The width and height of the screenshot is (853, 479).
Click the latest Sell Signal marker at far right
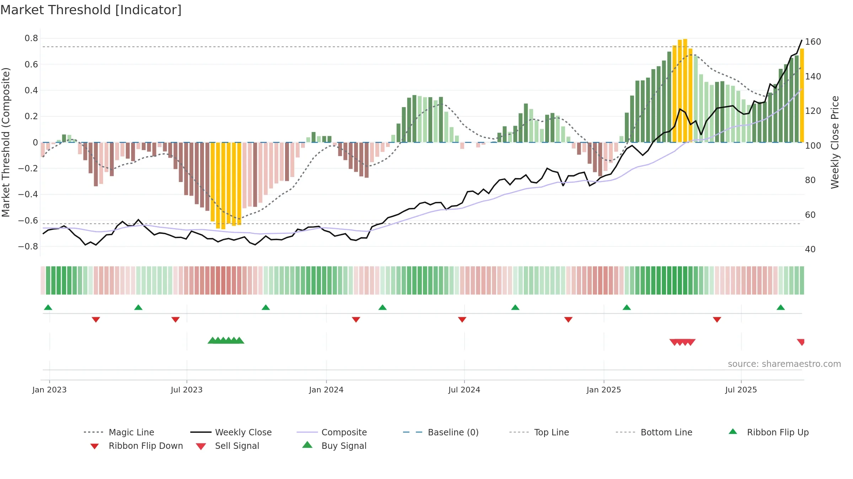coord(801,342)
